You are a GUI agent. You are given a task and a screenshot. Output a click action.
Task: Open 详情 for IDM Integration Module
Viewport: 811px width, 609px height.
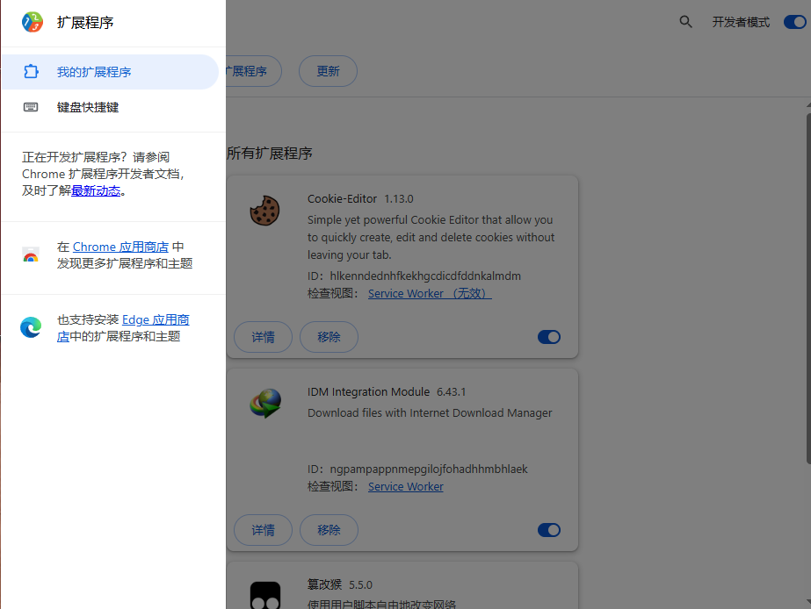click(x=264, y=530)
